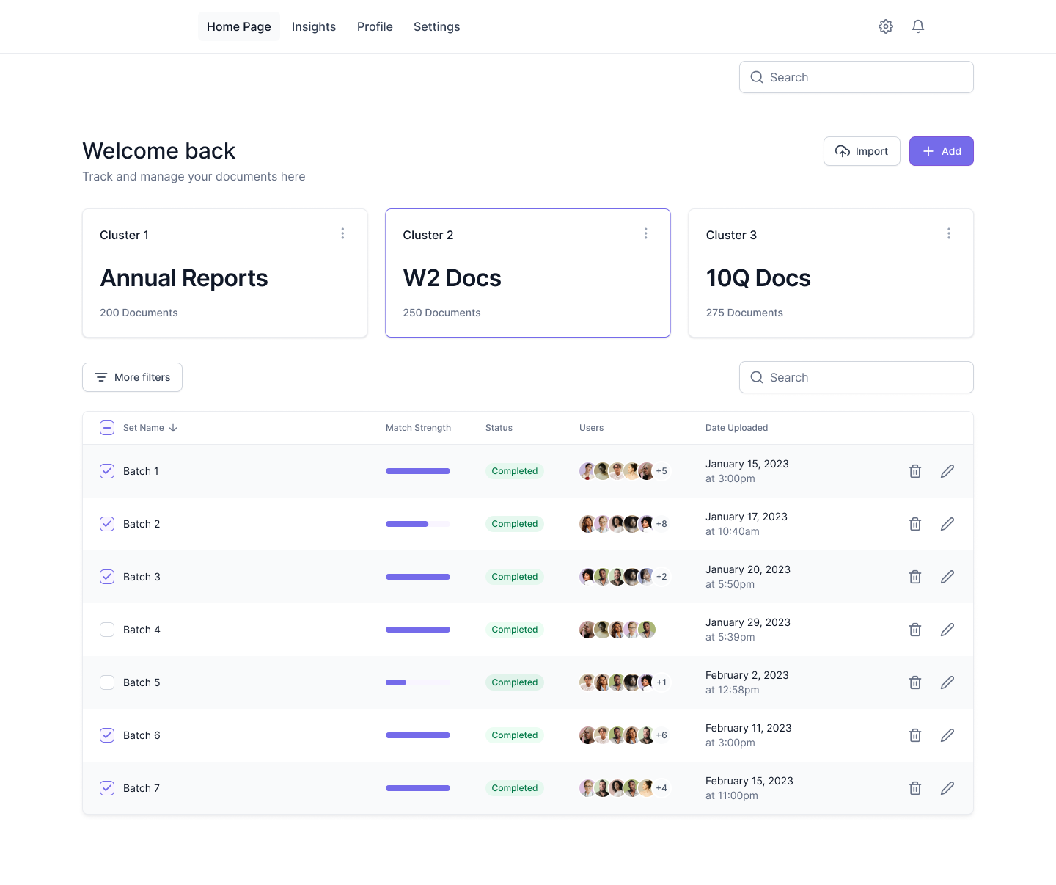Viewport: 1056px width, 885px height.
Task: Open notifications bell icon
Action: [918, 26]
